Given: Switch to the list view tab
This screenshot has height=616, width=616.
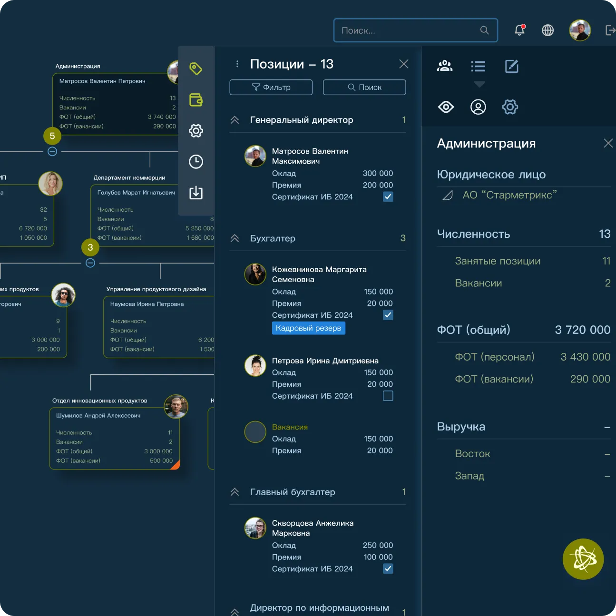Looking at the screenshot, I should 478,66.
